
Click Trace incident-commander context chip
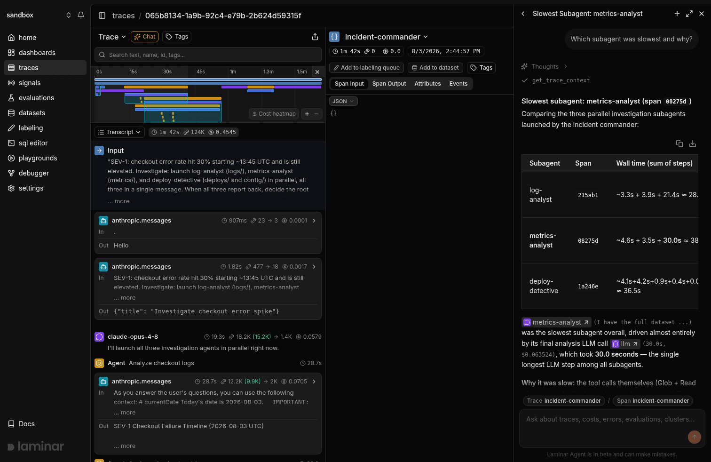pos(564,401)
